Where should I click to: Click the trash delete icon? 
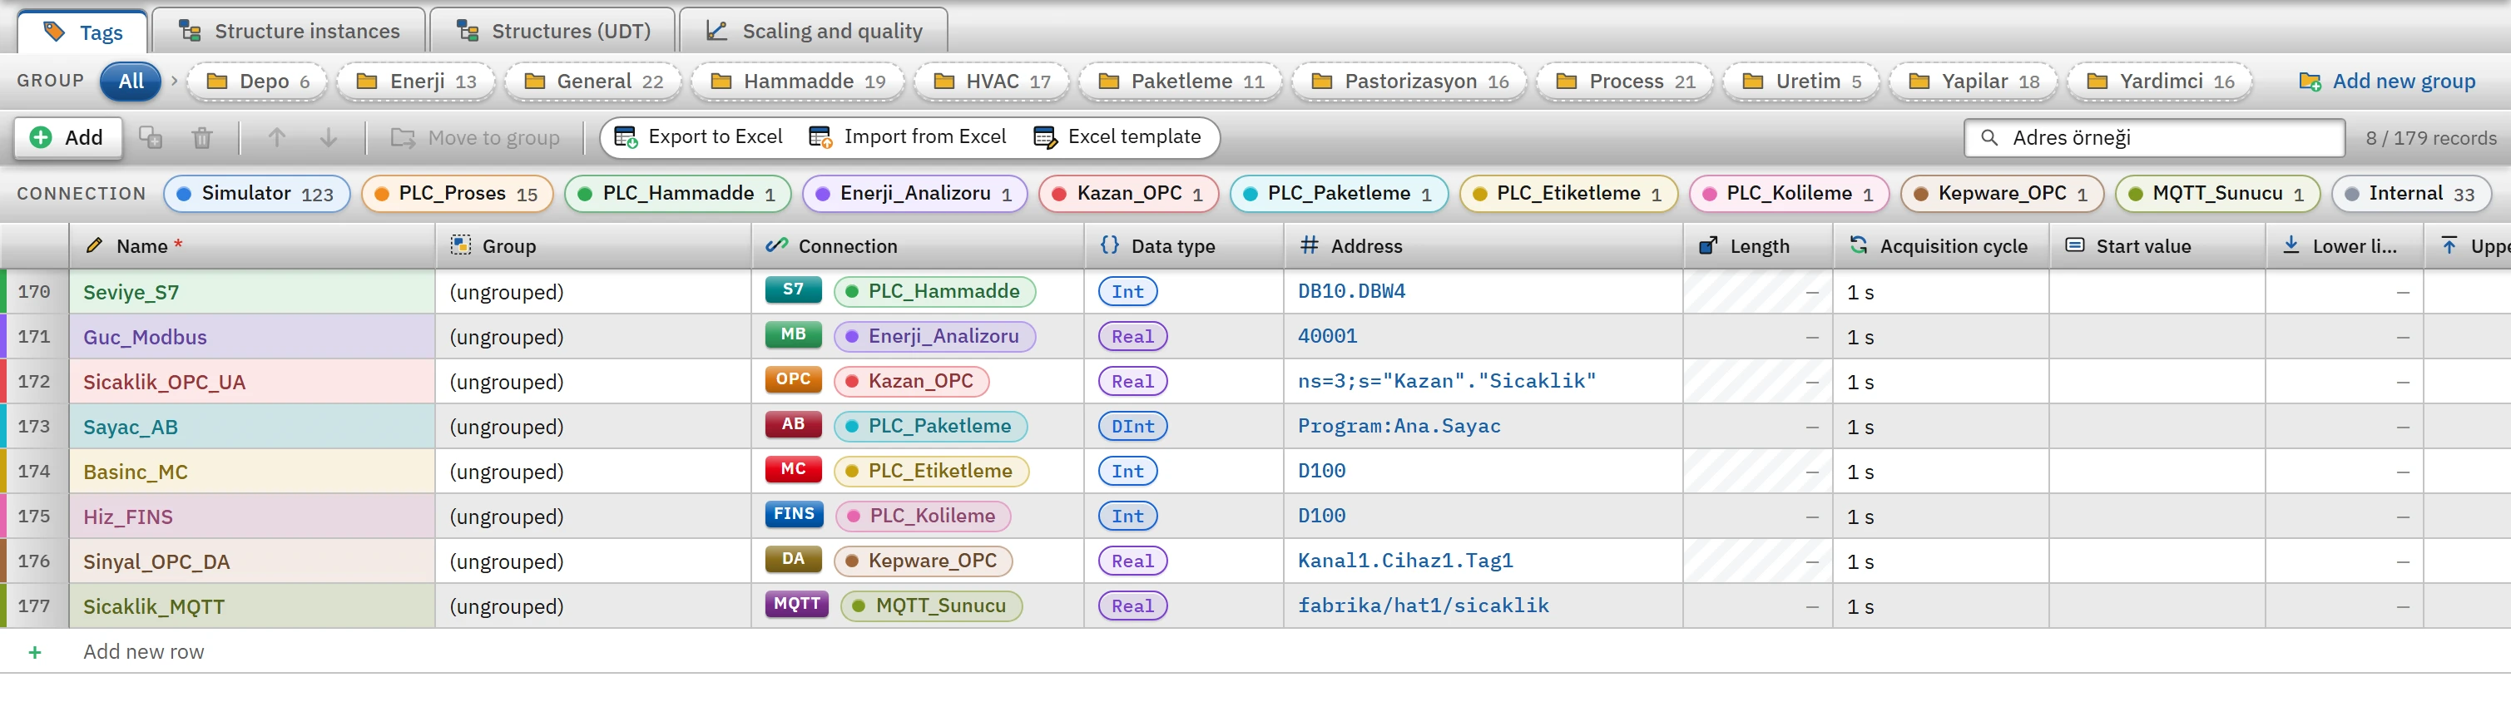coord(202,137)
